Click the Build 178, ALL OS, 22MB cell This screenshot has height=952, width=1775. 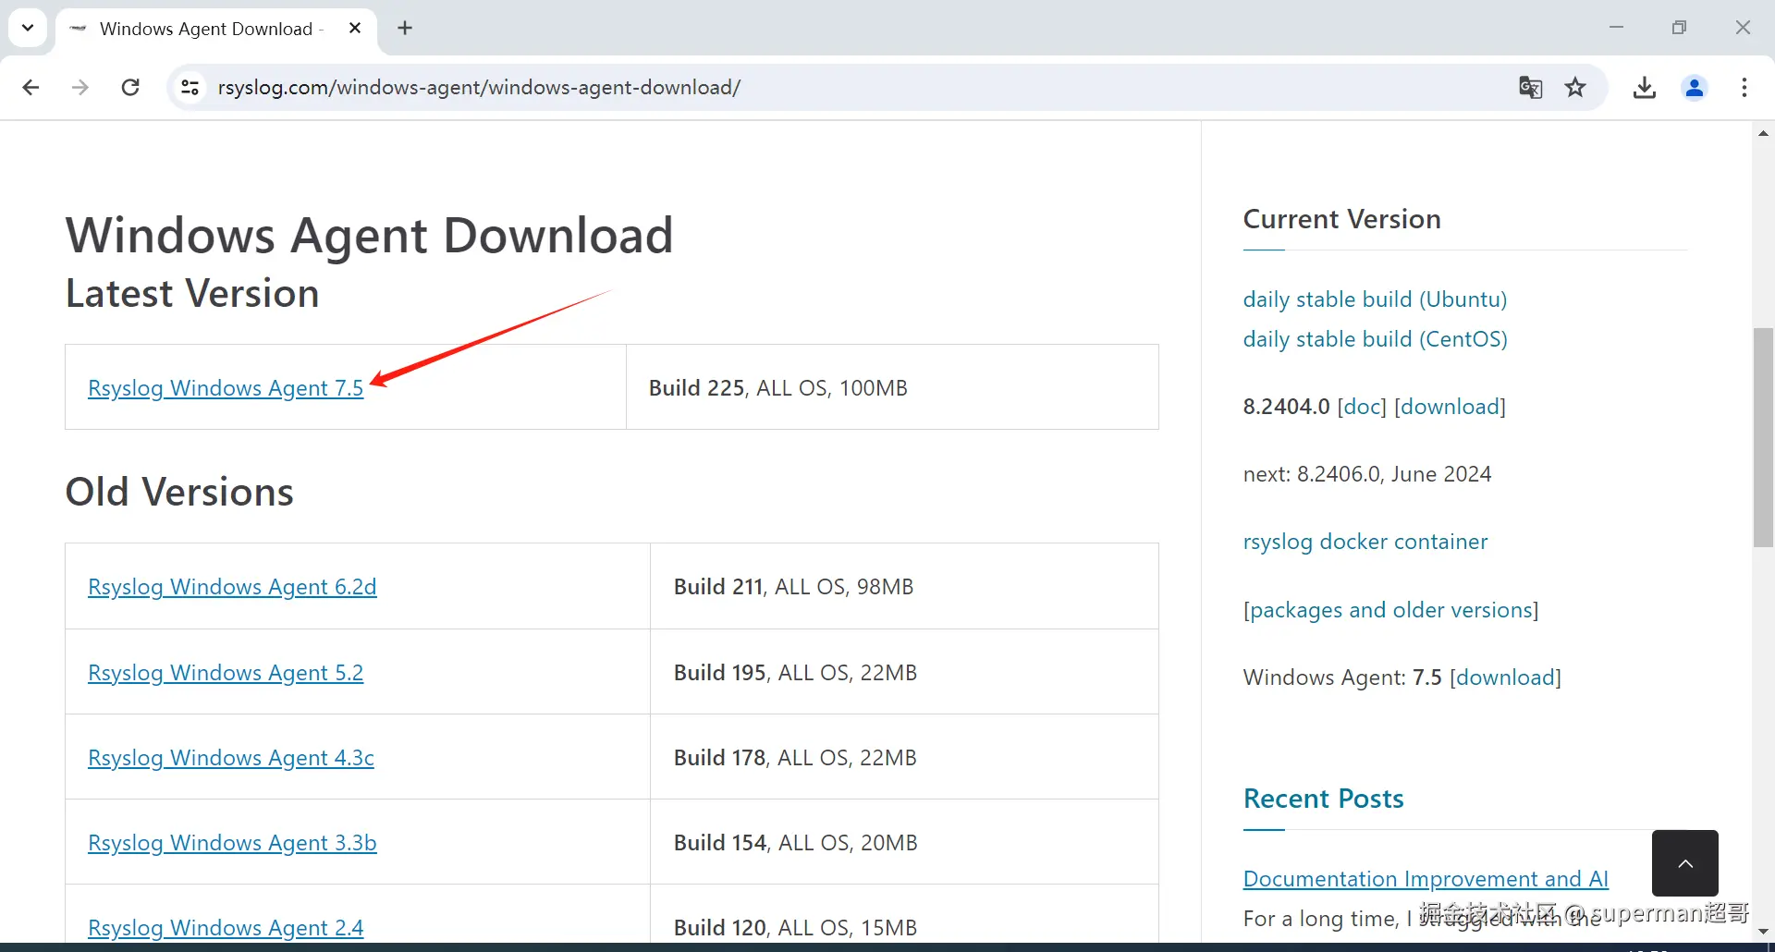pyautogui.click(x=904, y=758)
